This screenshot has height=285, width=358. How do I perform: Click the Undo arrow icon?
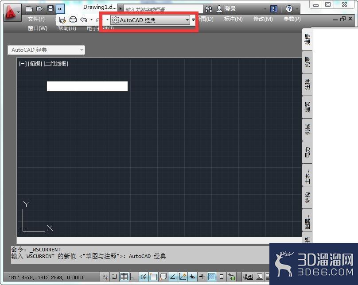[84, 20]
